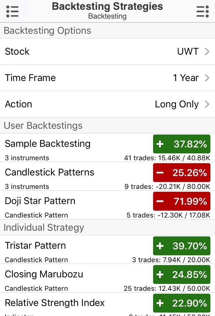The height and width of the screenshot is (316, 215).
Task: Expand the Stock UWT chevron
Action: click(207, 52)
